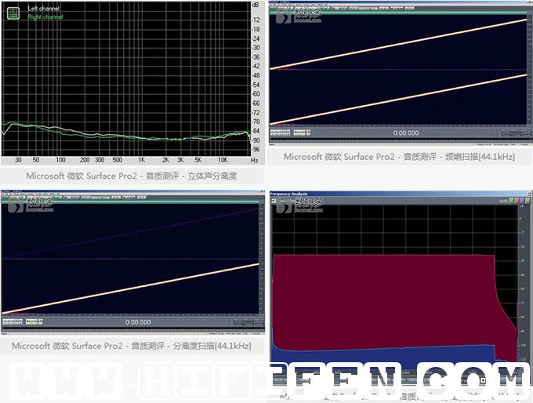
Task: Click the green overview bar in 分离度扫描 window
Action: (130, 201)
